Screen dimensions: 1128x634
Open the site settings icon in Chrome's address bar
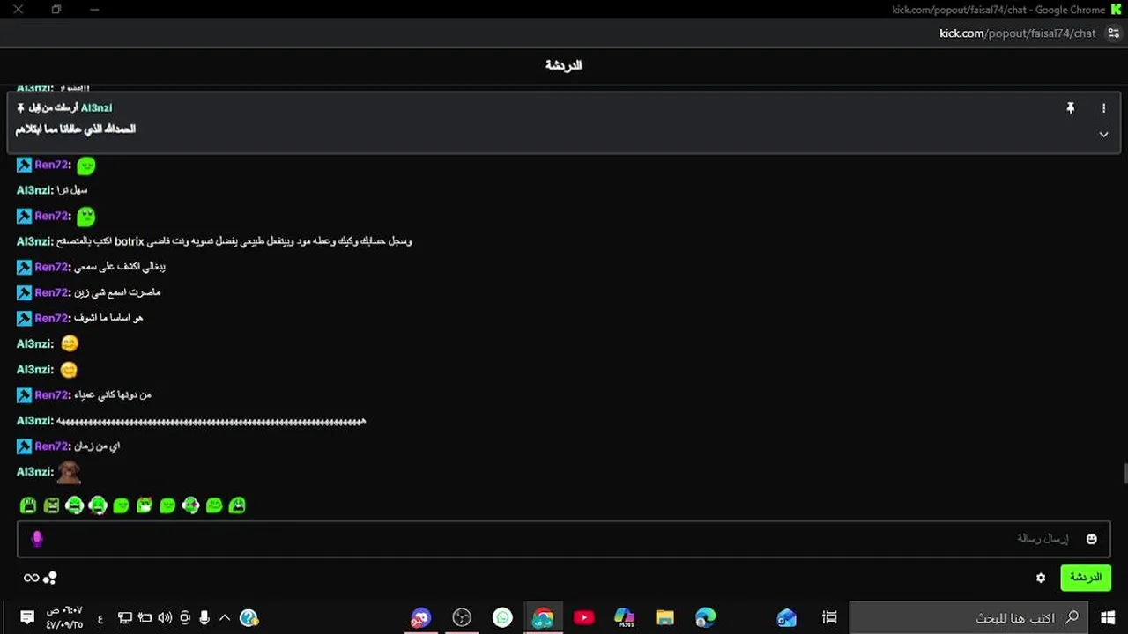(x=1114, y=33)
